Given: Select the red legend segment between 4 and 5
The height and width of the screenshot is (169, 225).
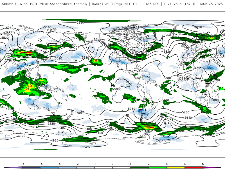Looking at the screenshot, I should coord(194,168).
